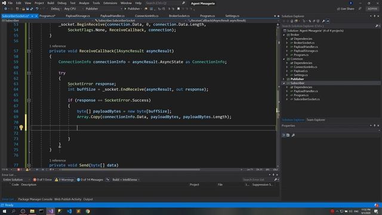This screenshot has width=382, height=215.
Task: Open File Explorer from the taskbar
Action: (x=32, y=211)
